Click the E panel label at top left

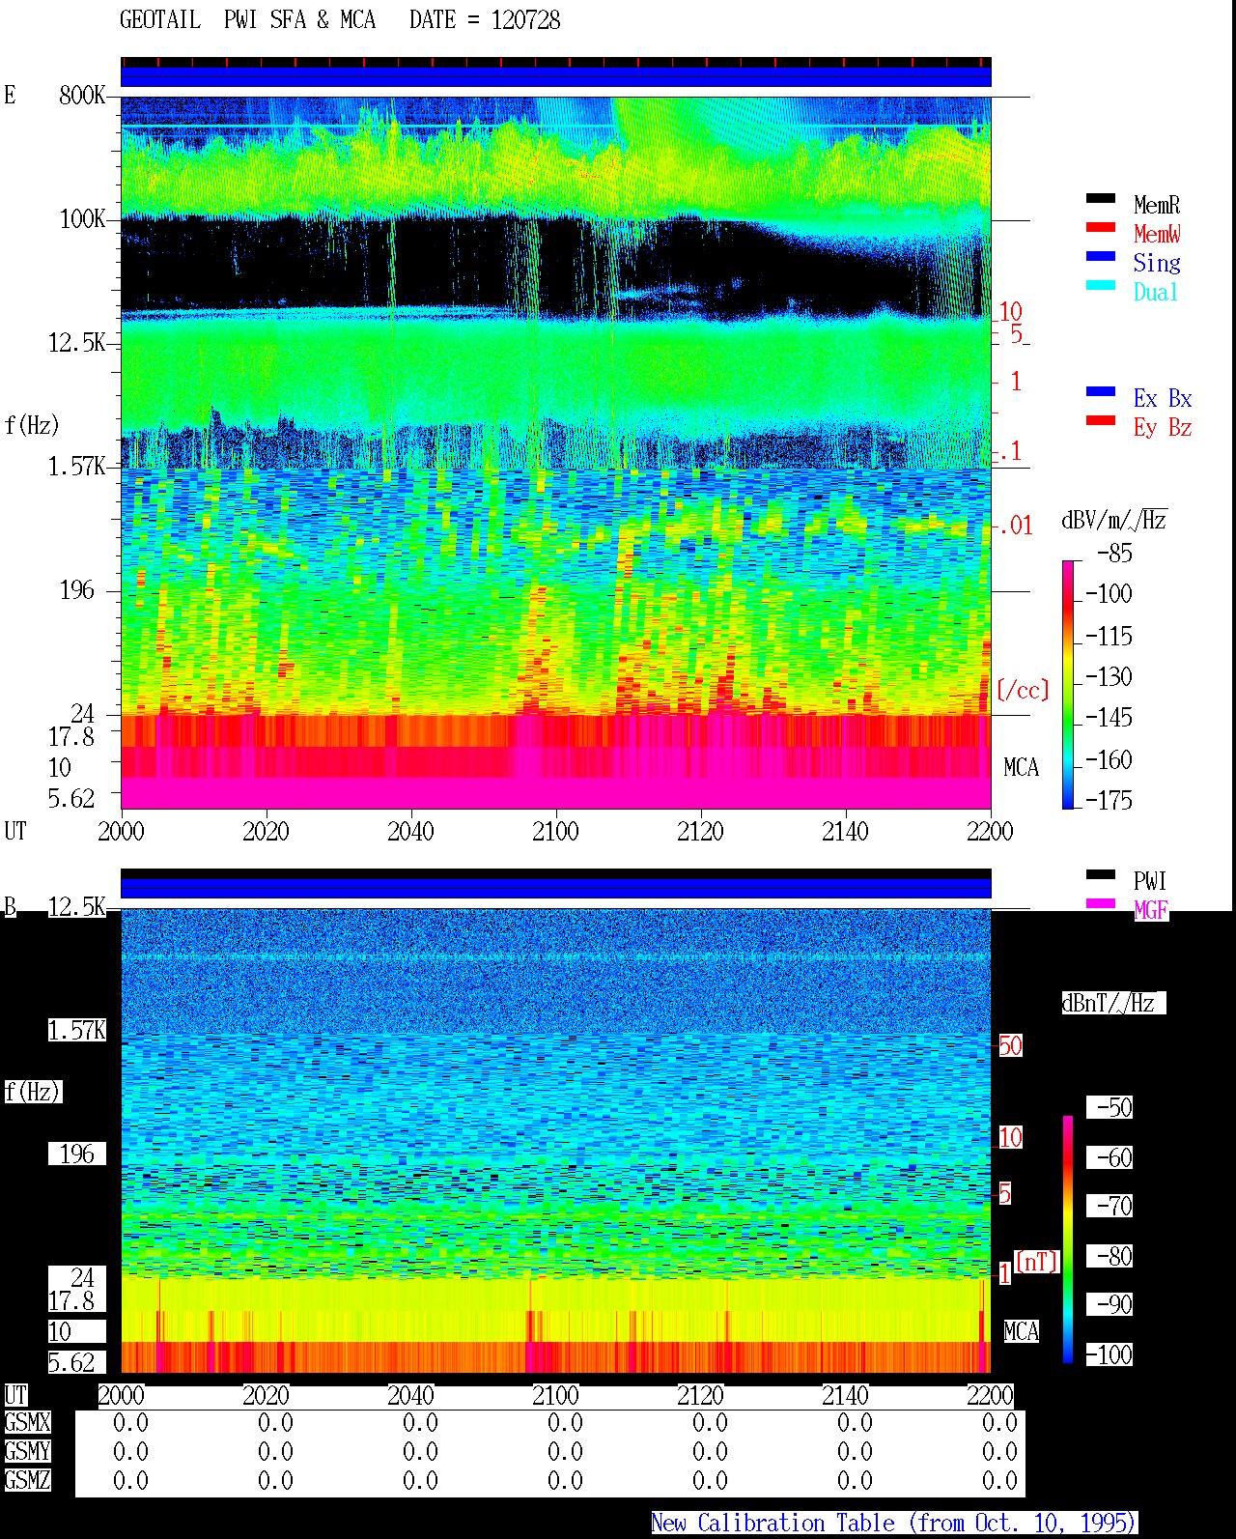tap(10, 95)
